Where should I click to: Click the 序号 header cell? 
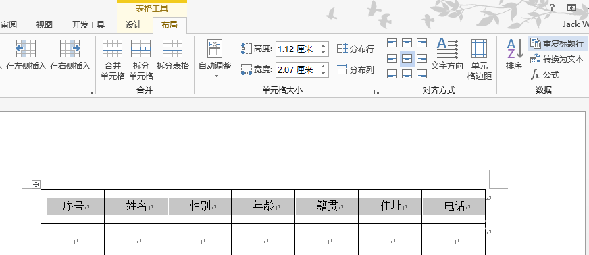point(72,206)
